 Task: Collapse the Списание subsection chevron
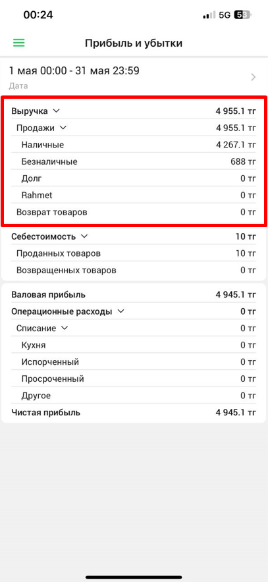[x=65, y=328]
